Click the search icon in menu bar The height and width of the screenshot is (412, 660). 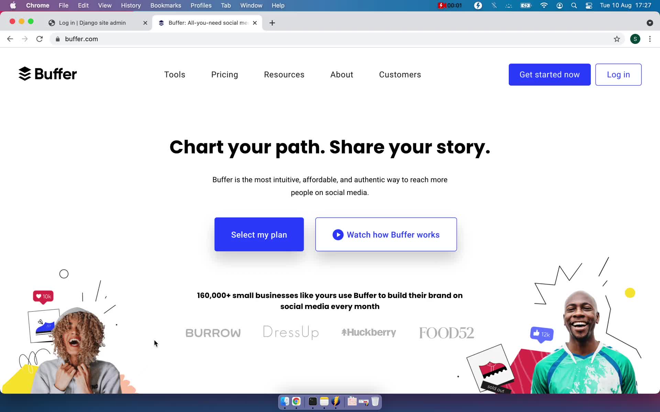(573, 5)
